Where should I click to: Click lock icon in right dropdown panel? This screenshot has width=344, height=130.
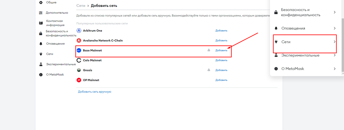(276, 12)
